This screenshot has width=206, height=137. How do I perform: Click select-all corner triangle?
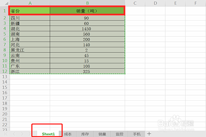point(6,3)
